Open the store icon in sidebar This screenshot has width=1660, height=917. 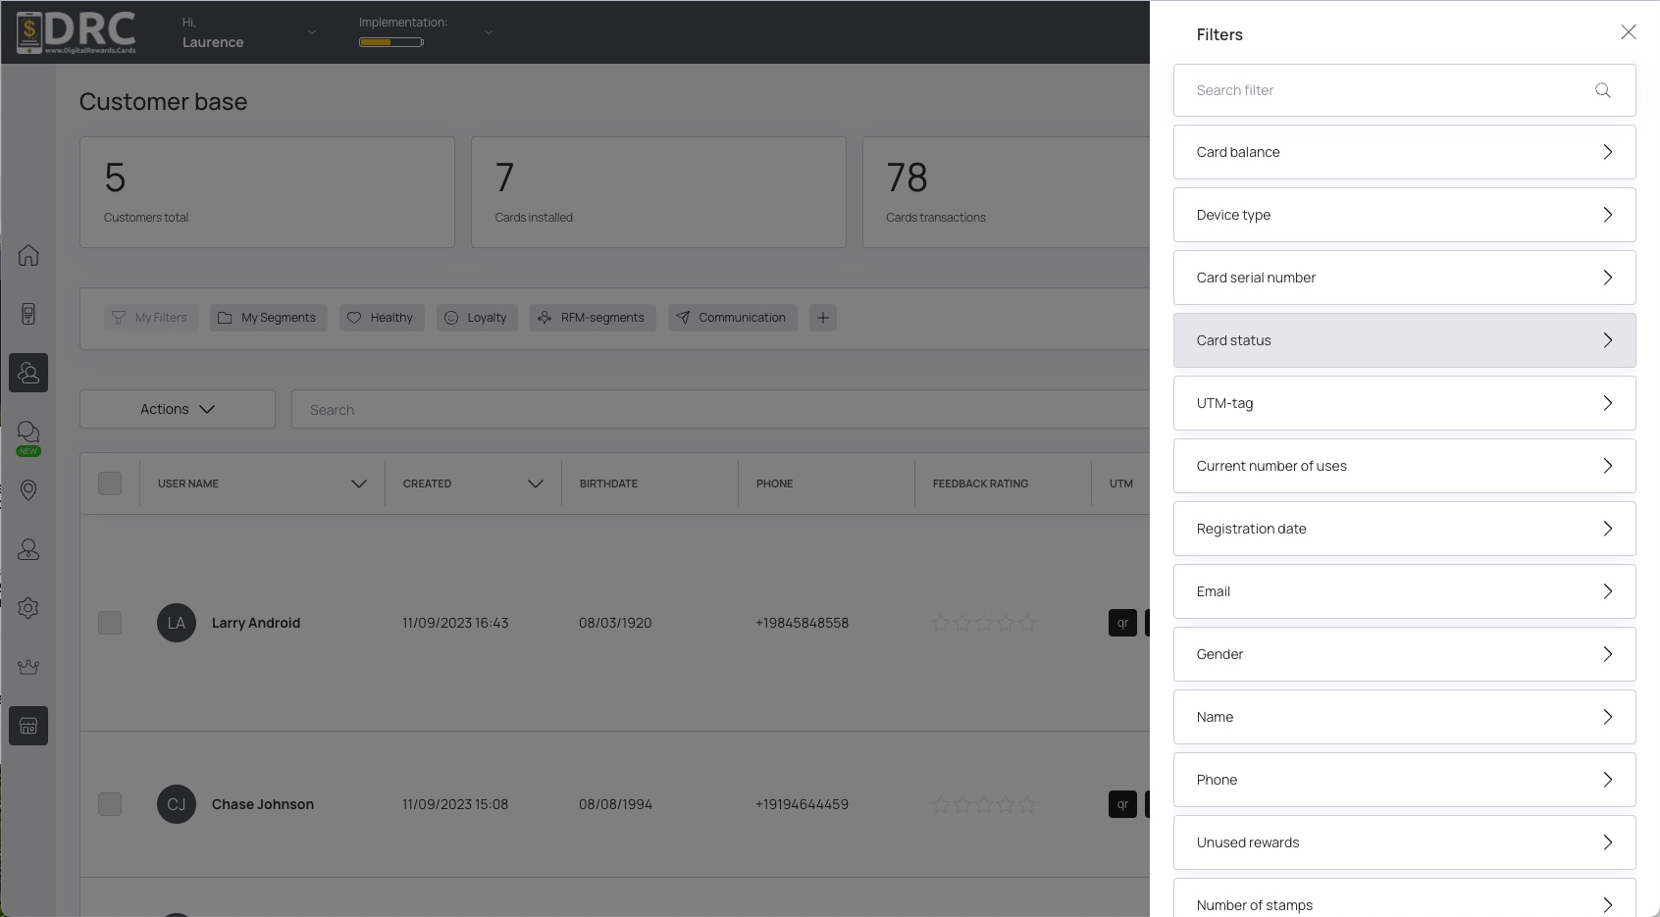(28, 726)
